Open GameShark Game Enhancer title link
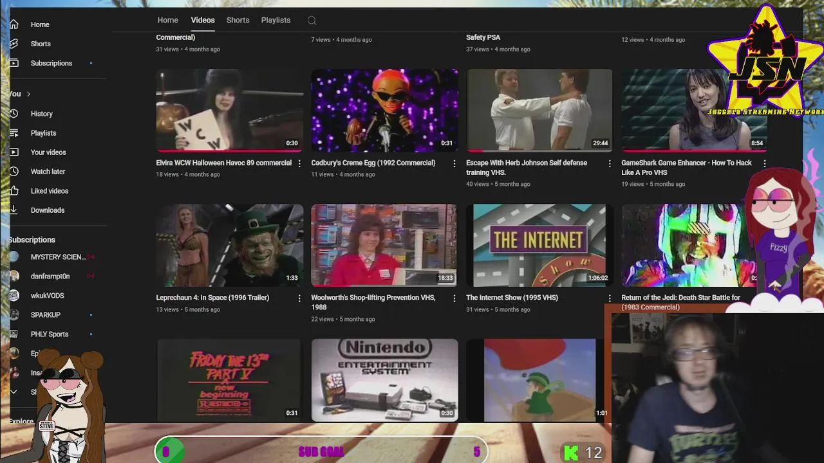This screenshot has height=463, width=824. point(686,167)
